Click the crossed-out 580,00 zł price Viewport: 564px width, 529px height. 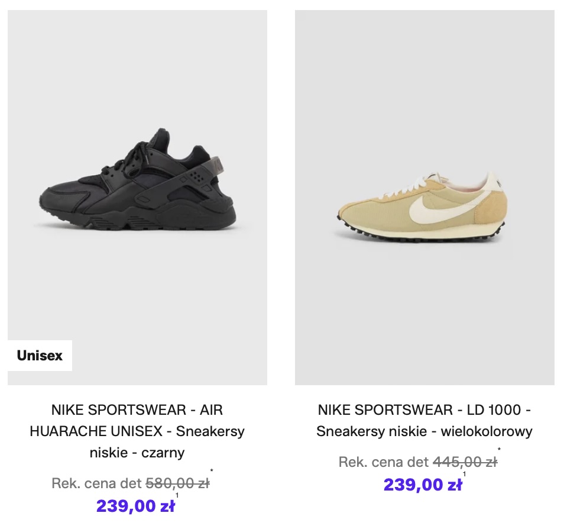pos(177,484)
